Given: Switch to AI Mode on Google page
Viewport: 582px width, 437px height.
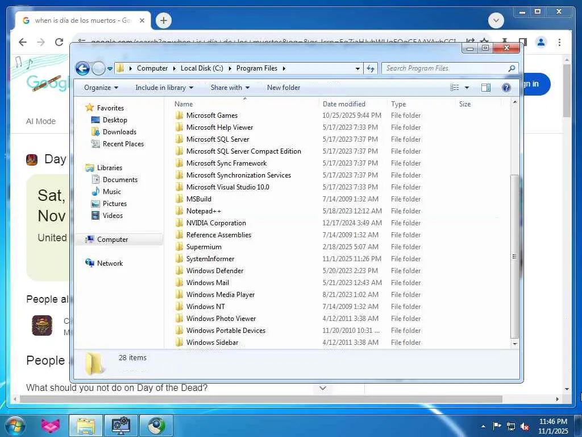Looking at the screenshot, I should point(41,122).
